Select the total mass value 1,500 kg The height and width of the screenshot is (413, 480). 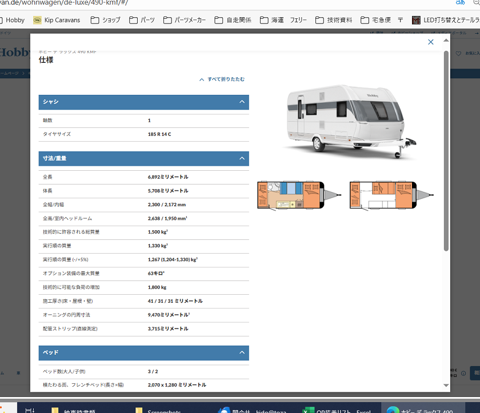coord(158,232)
